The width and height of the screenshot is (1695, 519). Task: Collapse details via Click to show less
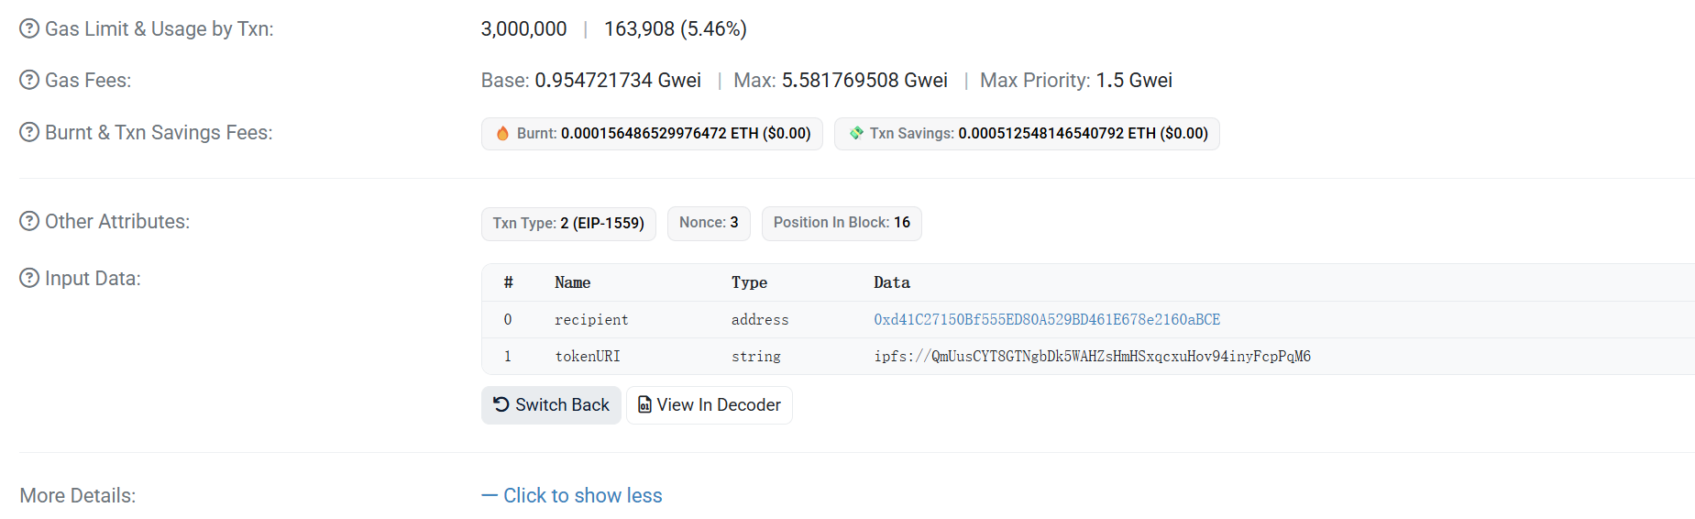coord(572,495)
